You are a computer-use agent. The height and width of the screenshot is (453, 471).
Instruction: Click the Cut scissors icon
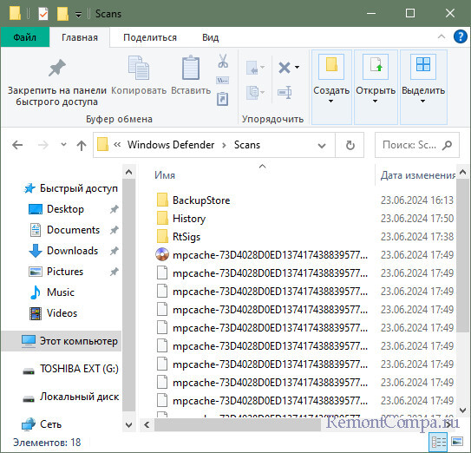223,61
